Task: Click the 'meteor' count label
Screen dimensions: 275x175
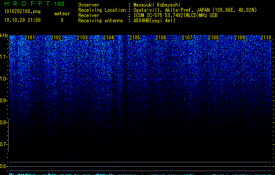Action: [x=62, y=14]
